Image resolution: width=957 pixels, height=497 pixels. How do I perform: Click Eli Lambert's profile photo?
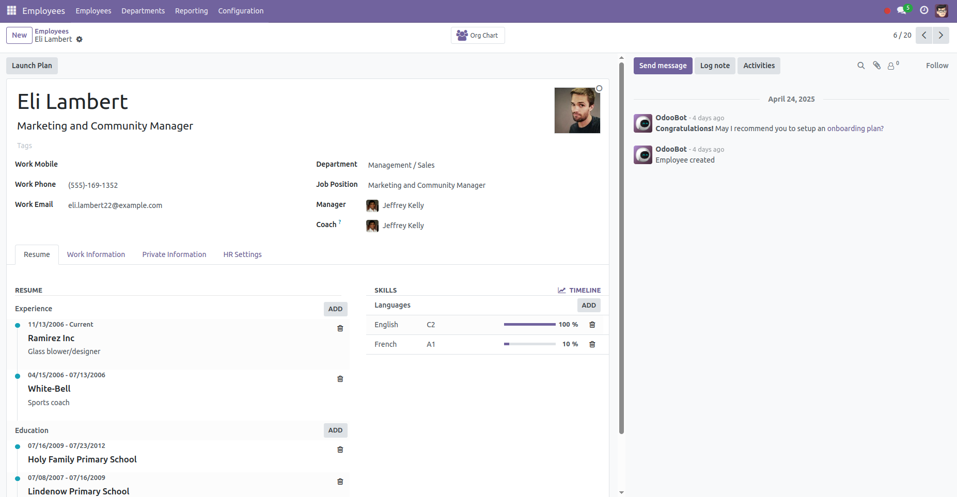577,110
